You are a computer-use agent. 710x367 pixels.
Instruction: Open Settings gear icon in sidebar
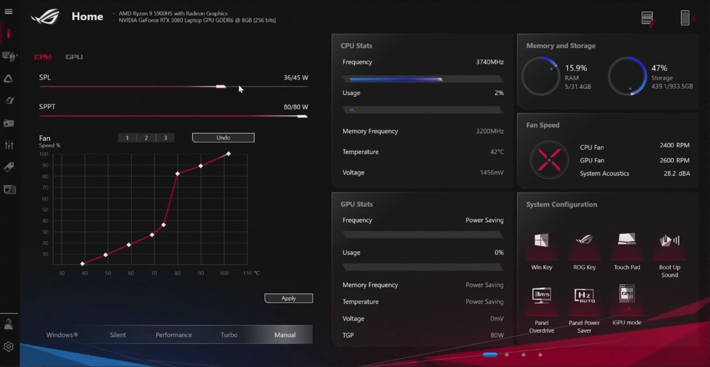(x=9, y=347)
